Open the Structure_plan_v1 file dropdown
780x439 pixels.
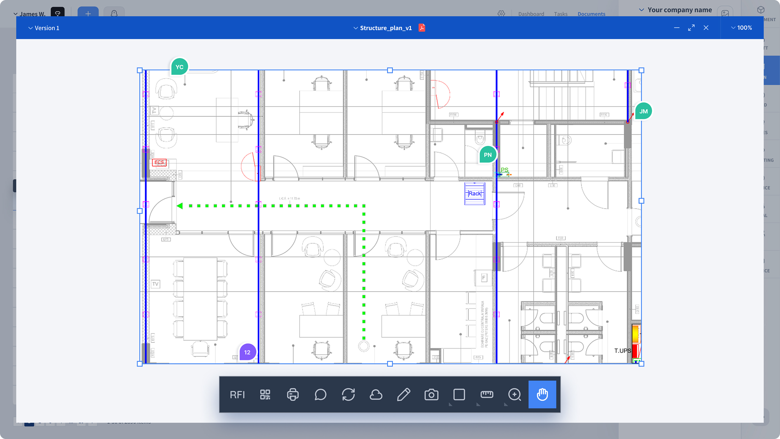[383, 28]
